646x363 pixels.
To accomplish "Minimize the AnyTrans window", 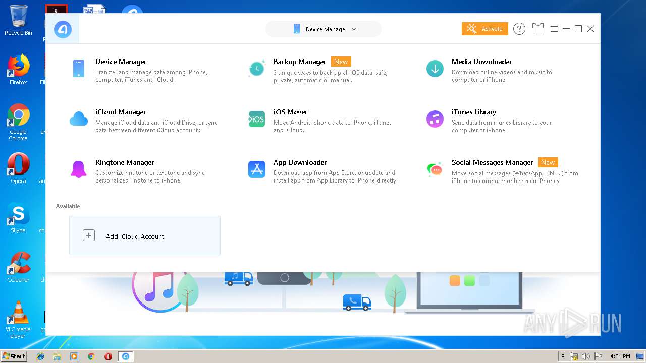I will tap(566, 29).
